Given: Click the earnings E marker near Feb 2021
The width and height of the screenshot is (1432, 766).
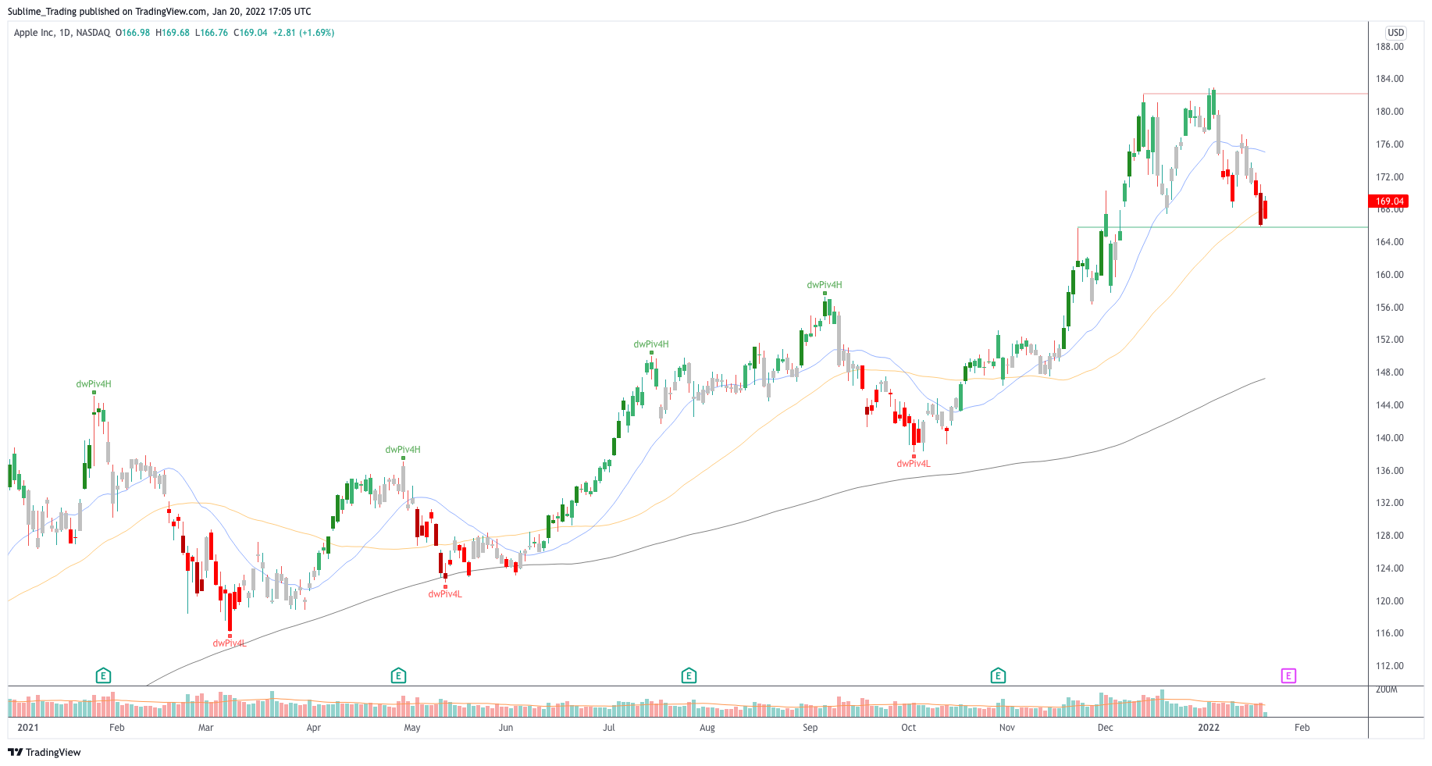Looking at the screenshot, I should (103, 675).
